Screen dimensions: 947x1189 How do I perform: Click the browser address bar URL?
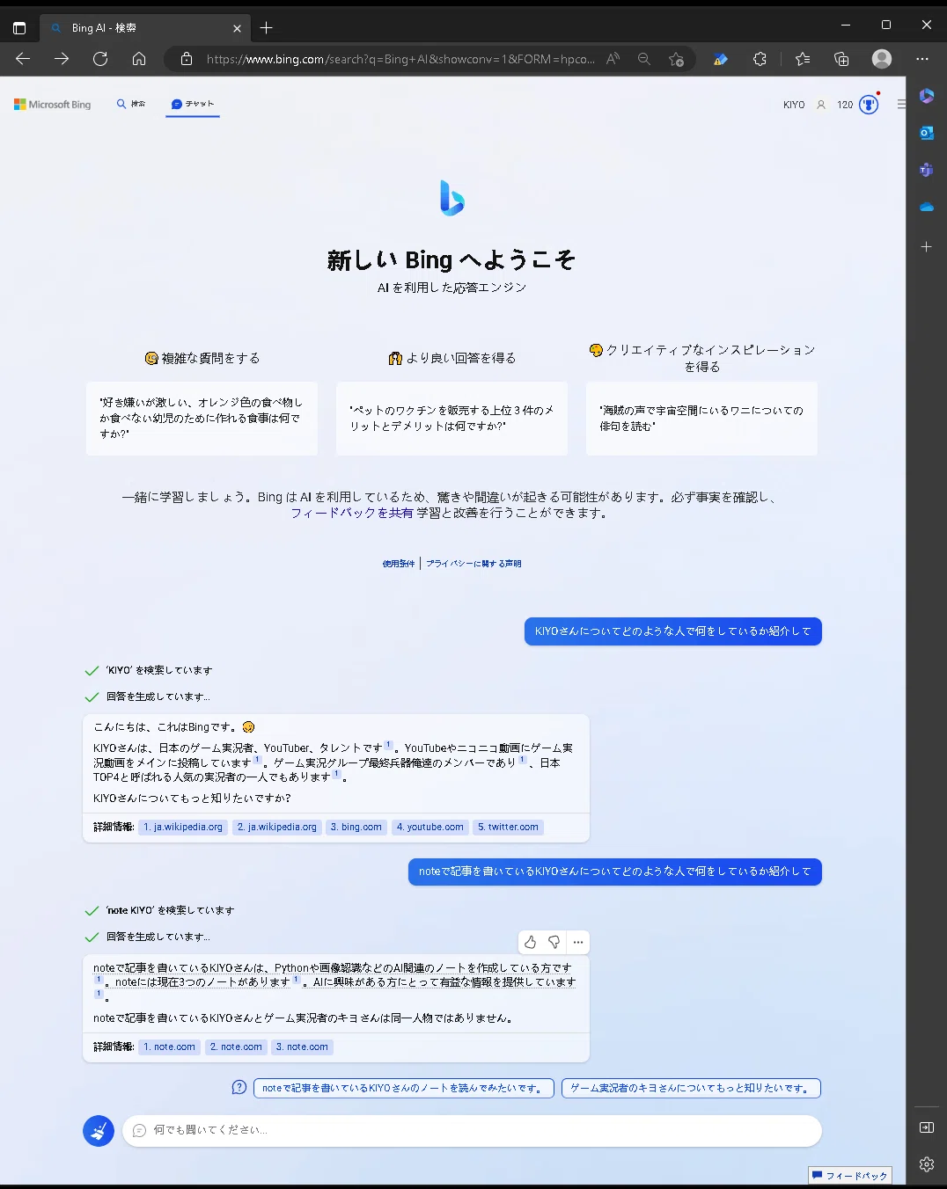click(400, 59)
